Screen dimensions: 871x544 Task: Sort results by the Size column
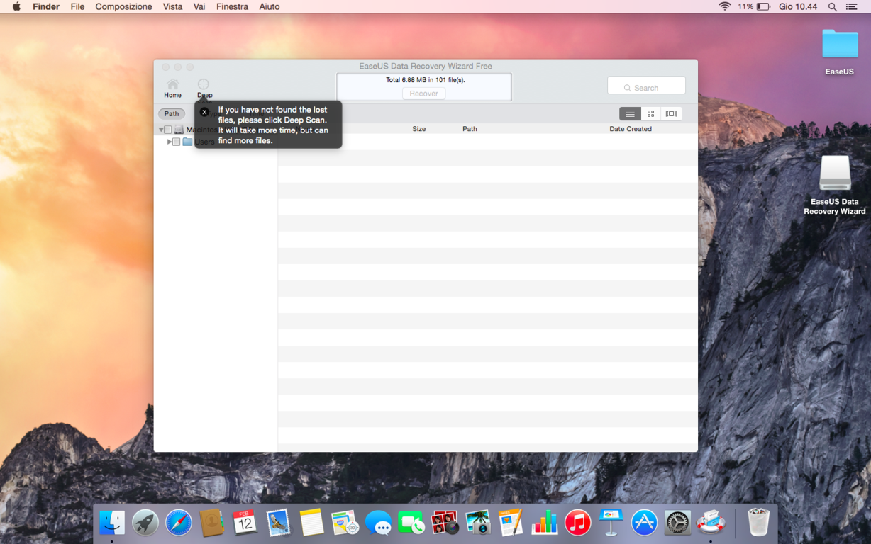click(419, 129)
